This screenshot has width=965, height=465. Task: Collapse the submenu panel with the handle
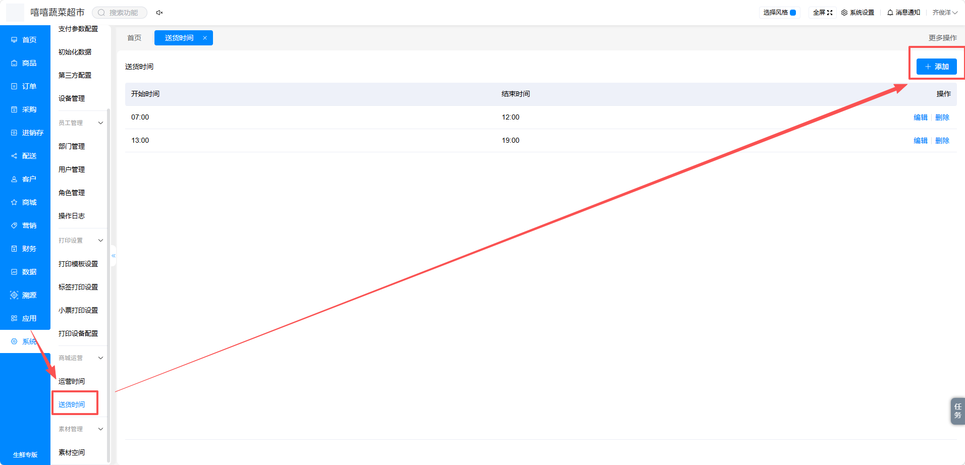(x=114, y=256)
